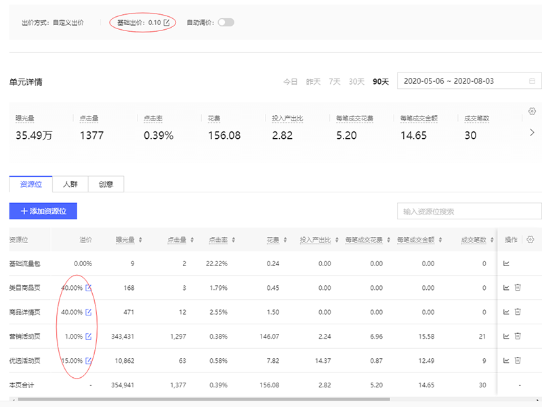
Task: Delete the 优选活动页 resource row
Action: 518,360
